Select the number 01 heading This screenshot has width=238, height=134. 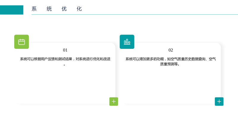pos(65,50)
